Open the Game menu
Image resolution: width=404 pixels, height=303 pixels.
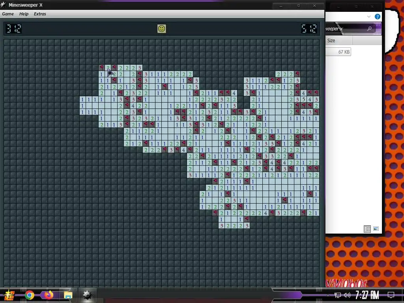point(8,14)
